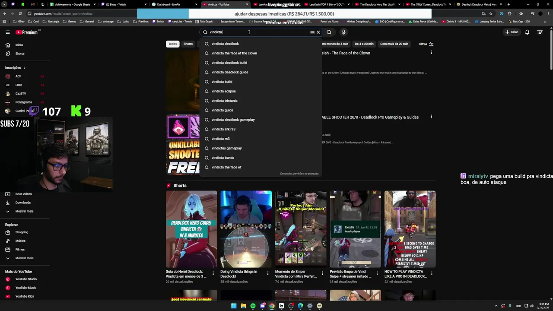This screenshot has height=311, width=553.
Task: Open 'Vindicta in 3 Minutes' short thumbnail
Action: tap(191, 229)
